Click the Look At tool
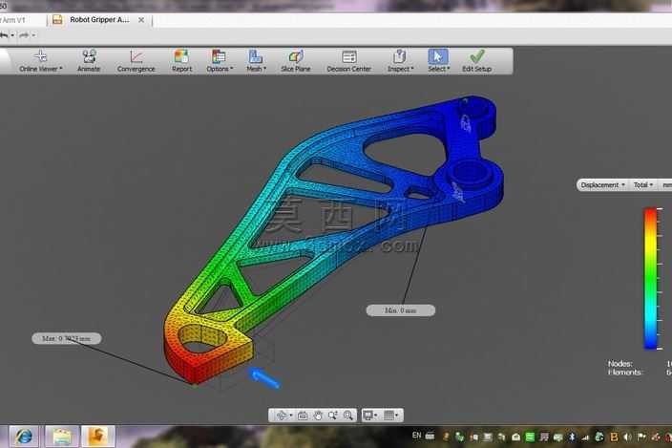Viewport: 672px width, 448px height. click(303, 415)
